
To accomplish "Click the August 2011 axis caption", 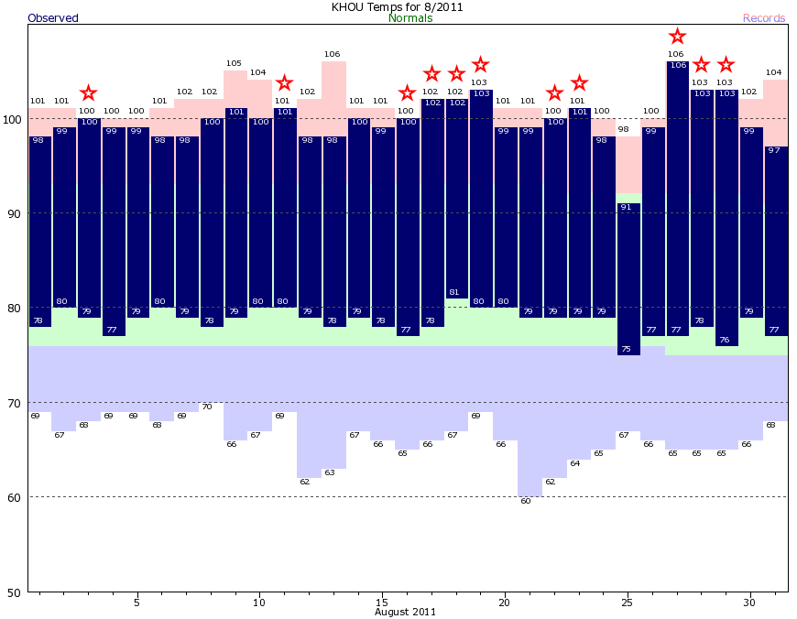I will tap(405, 612).
